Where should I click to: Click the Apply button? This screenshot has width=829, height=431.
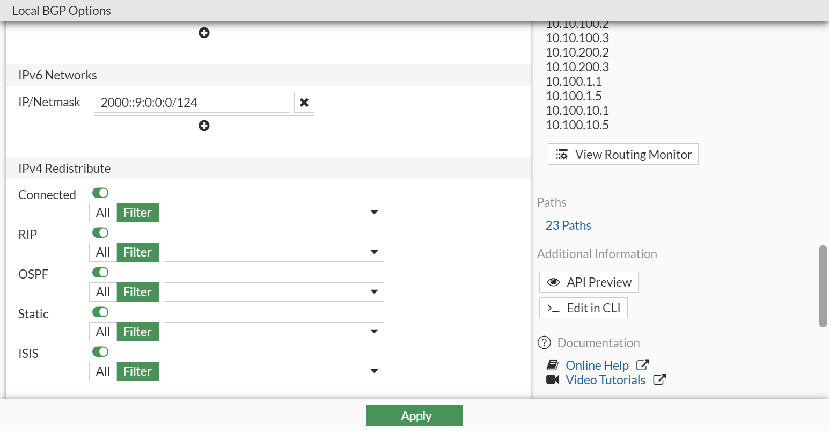click(x=414, y=415)
